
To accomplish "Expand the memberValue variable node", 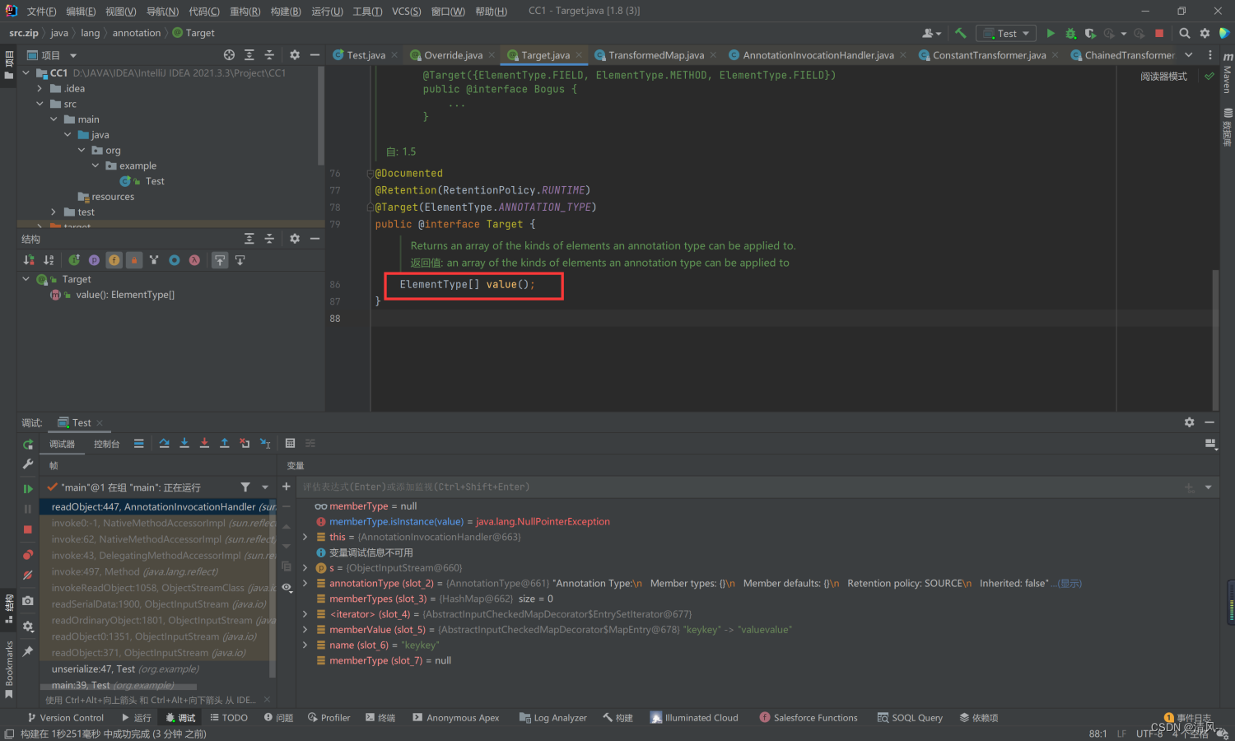I will pyautogui.click(x=305, y=630).
